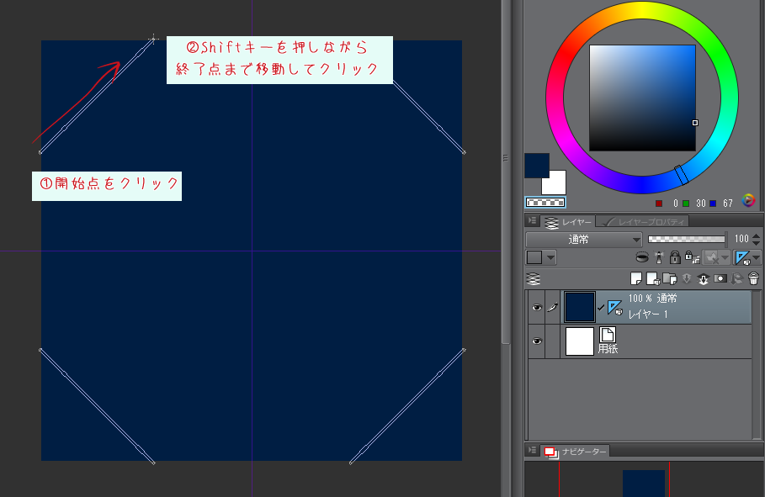Open blending mode 通常 dropdown
The width and height of the screenshot is (765, 497).
pos(583,240)
